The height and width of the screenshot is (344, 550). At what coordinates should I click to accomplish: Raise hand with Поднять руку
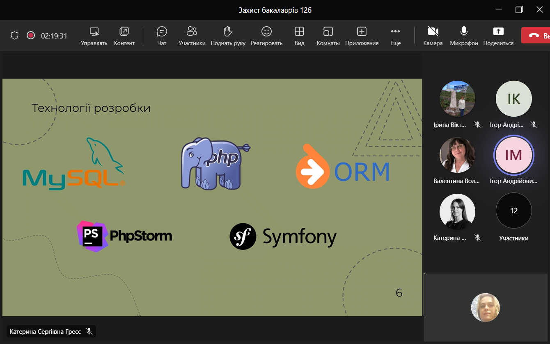click(x=228, y=35)
